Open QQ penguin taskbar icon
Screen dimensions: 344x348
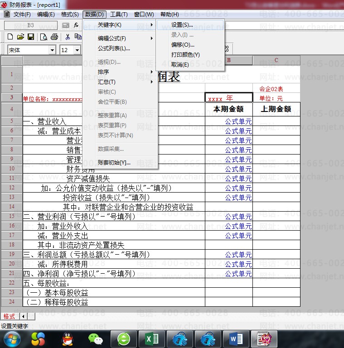tap(67, 339)
